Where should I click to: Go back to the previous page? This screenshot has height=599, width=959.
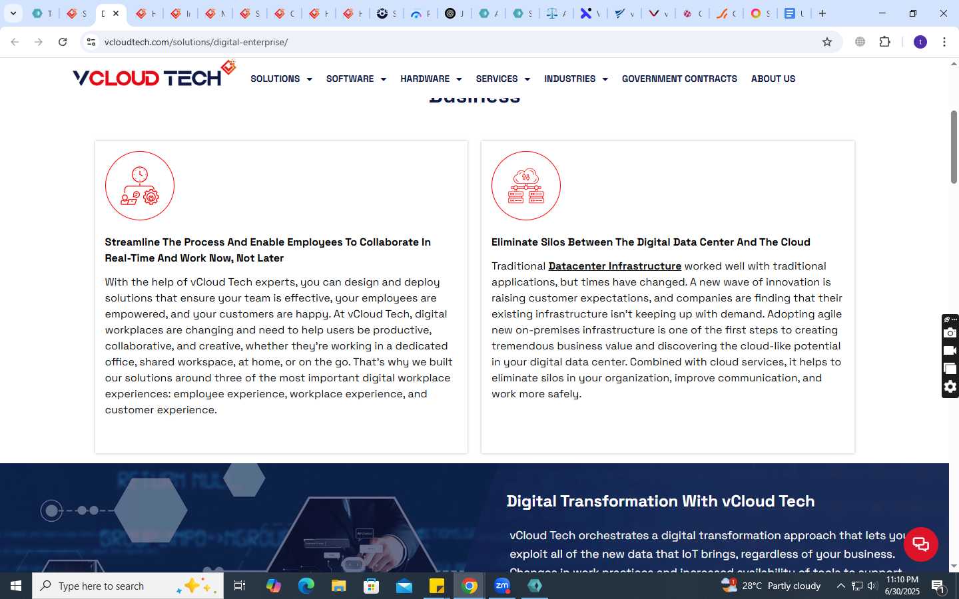(x=15, y=42)
